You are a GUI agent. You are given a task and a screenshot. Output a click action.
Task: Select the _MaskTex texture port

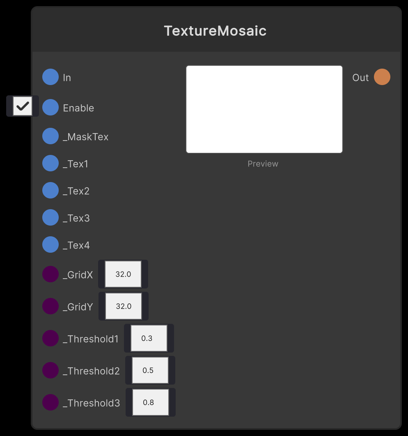(50, 136)
